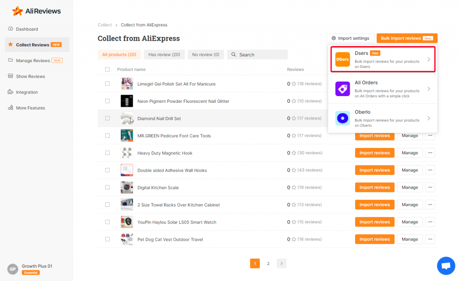Click Manage for Digital Kitchen Scale
This screenshot has width=458, height=281.
410,187
